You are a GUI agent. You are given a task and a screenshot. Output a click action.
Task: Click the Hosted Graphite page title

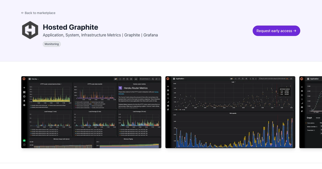[71, 27]
